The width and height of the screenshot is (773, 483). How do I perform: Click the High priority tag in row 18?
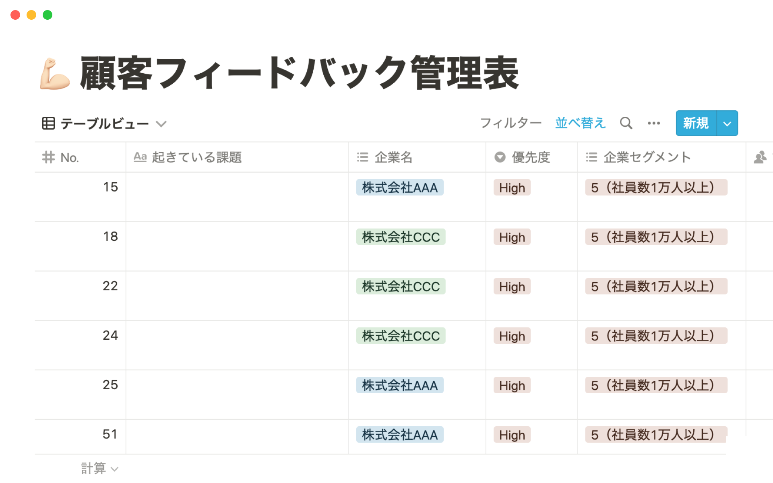tap(512, 237)
